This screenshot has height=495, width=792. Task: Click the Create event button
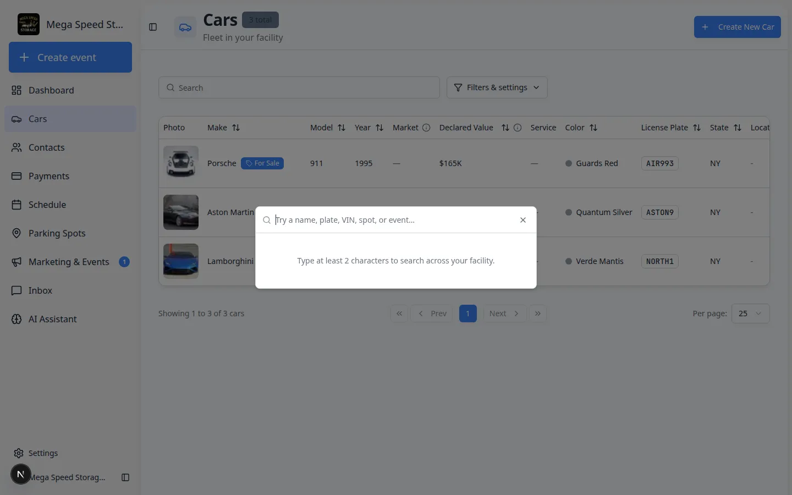pyautogui.click(x=70, y=57)
